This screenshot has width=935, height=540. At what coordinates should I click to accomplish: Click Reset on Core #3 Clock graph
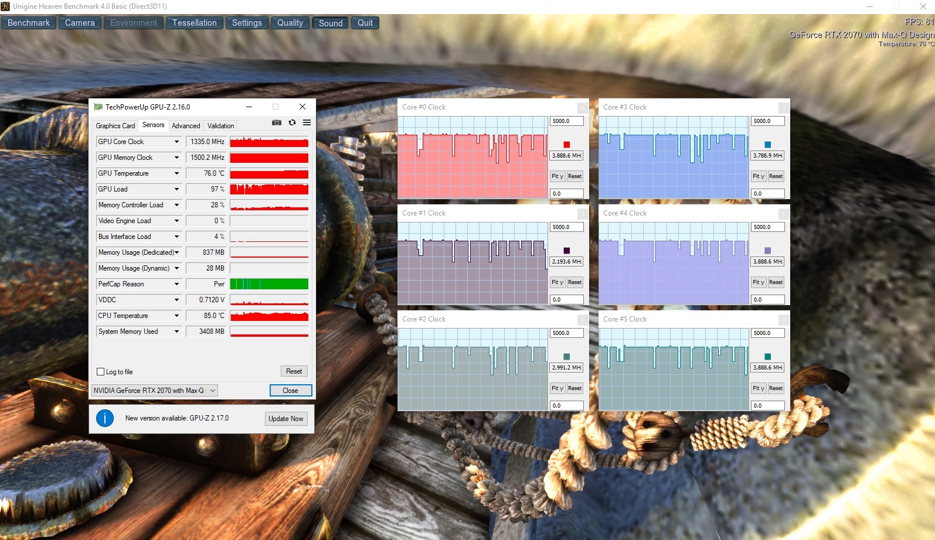pos(776,176)
